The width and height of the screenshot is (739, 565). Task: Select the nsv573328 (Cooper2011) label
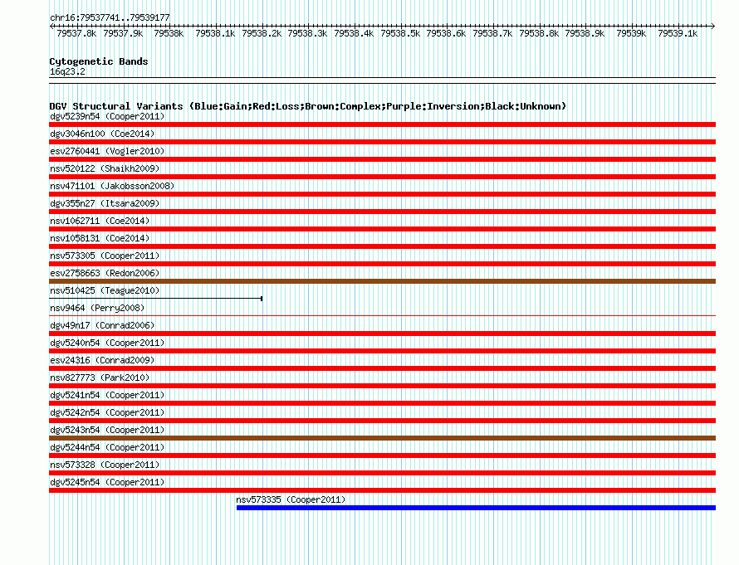(105, 465)
